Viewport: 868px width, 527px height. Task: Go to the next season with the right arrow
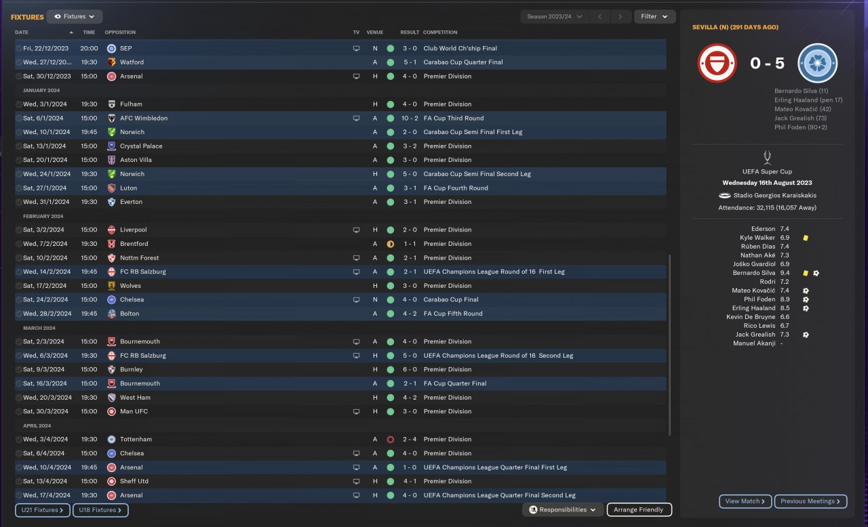coord(620,17)
